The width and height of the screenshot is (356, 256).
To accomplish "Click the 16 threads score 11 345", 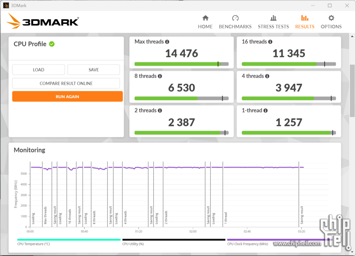I will 289,53.
